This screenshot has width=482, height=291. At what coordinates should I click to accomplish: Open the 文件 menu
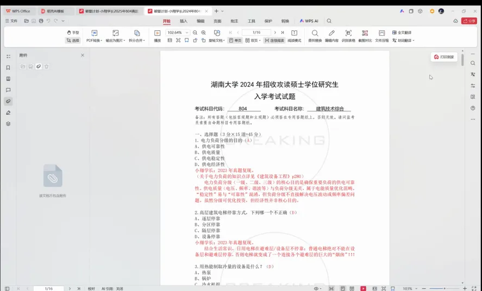[x=11, y=21]
